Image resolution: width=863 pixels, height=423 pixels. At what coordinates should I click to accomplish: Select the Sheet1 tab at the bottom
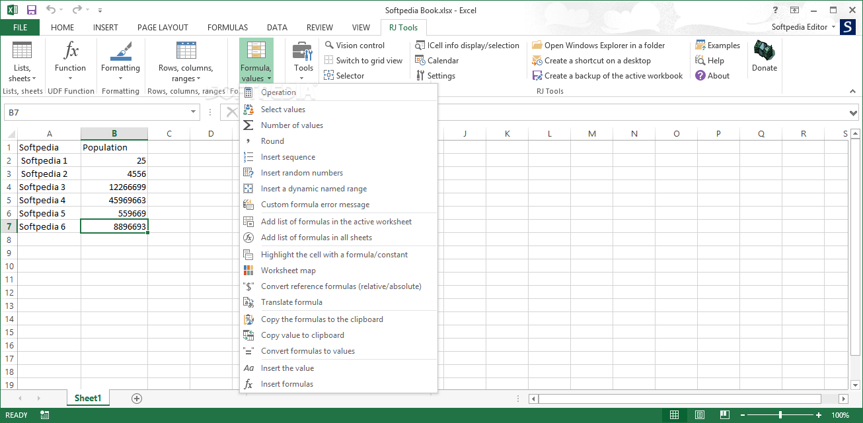click(x=88, y=398)
